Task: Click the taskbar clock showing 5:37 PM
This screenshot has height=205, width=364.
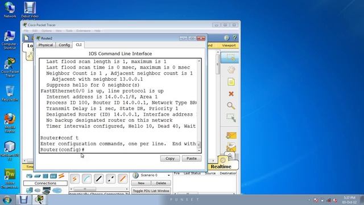Action: (x=349, y=200)
